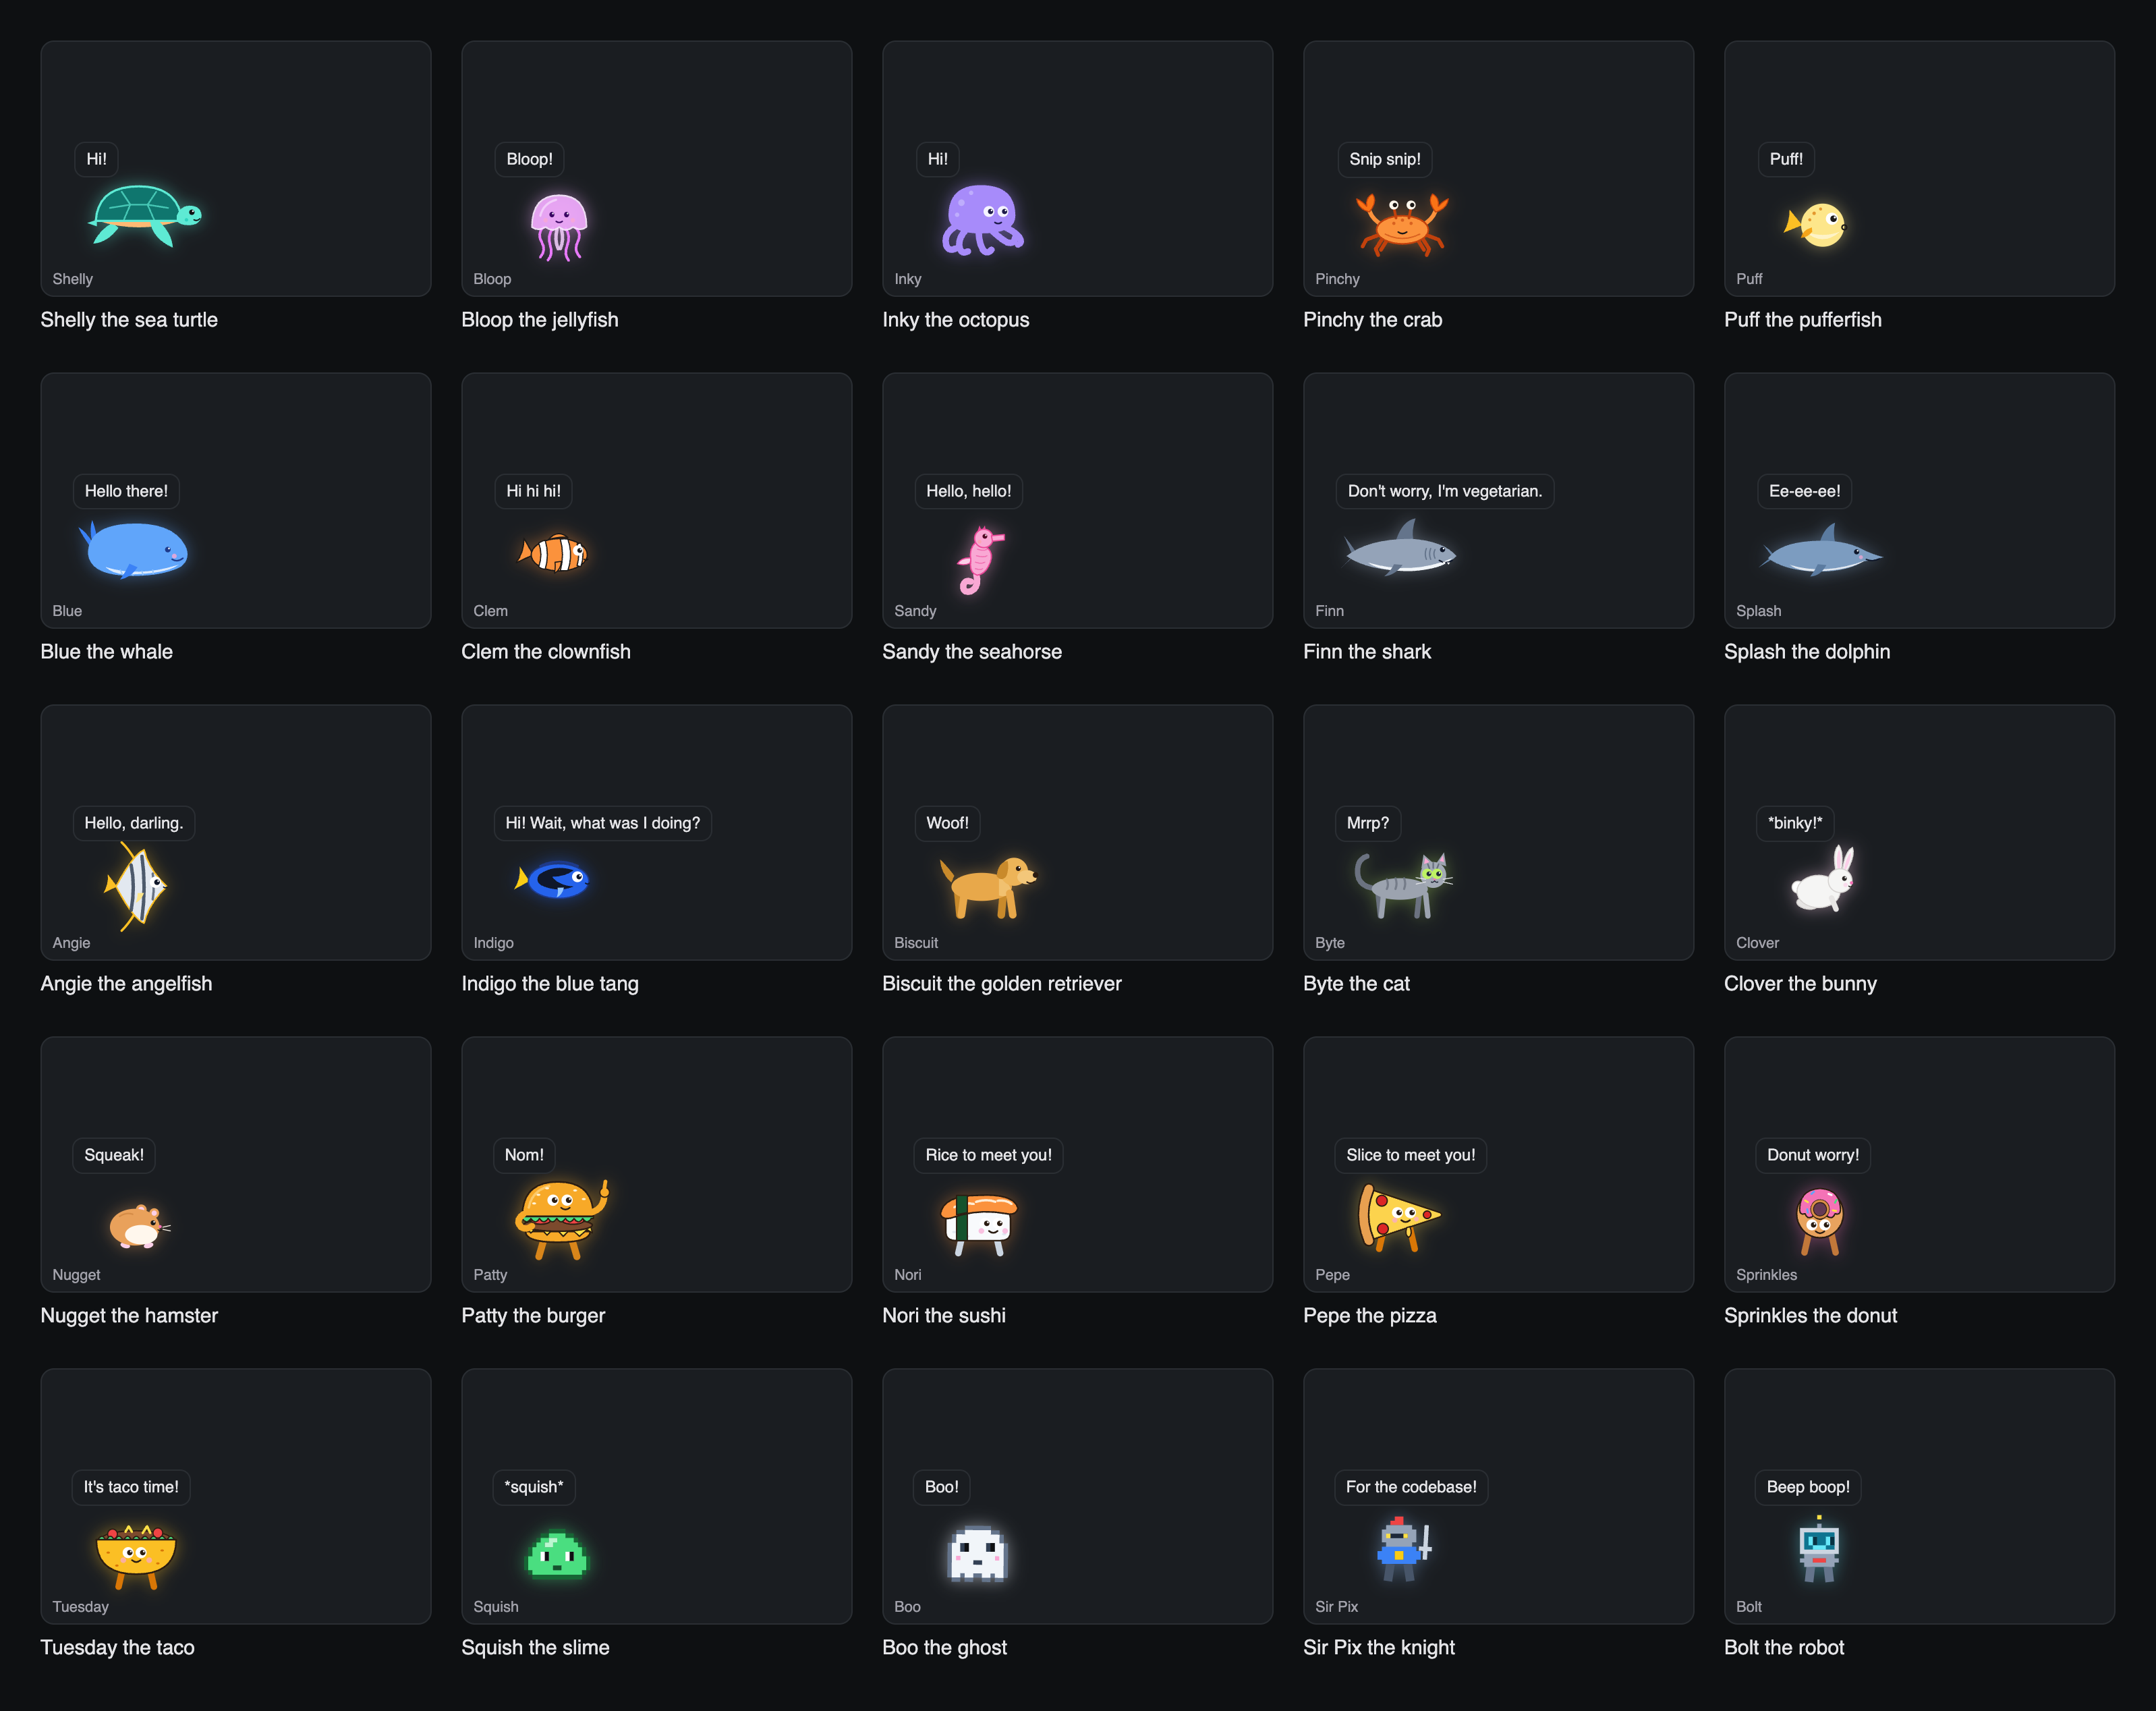Click the small 'Splash' name label
The width and height of the screenshot is (2156, 1711).
1758,611
